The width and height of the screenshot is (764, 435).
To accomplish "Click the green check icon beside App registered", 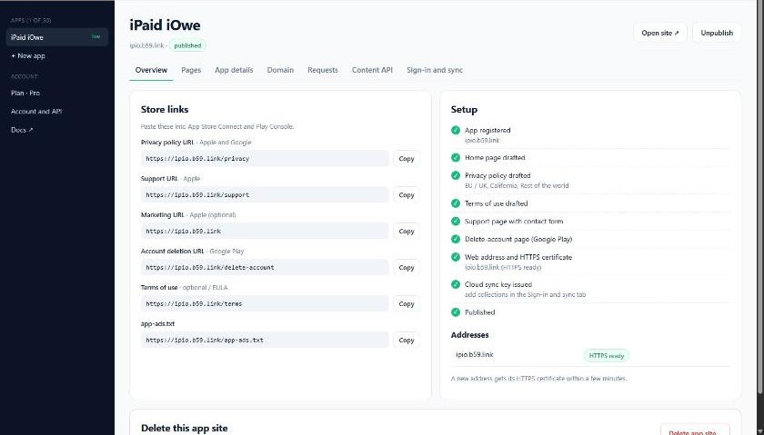I will (456, 131).
